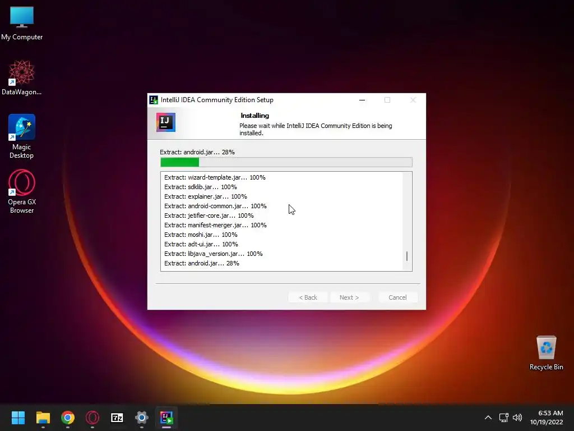This screenshot has width=574, height=431.
Task: Minimize the IntelliJ IDEA Setup window
Action: [362, 100]
